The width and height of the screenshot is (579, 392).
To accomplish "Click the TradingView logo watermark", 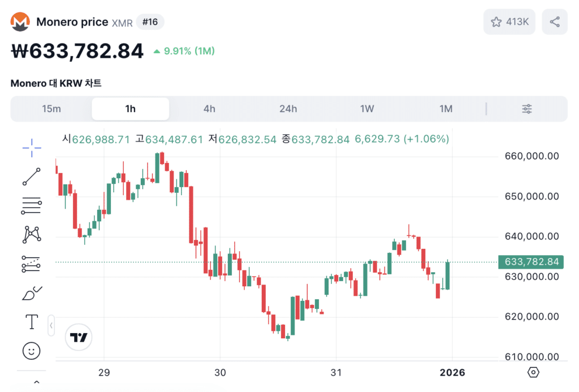I will 79,337.
